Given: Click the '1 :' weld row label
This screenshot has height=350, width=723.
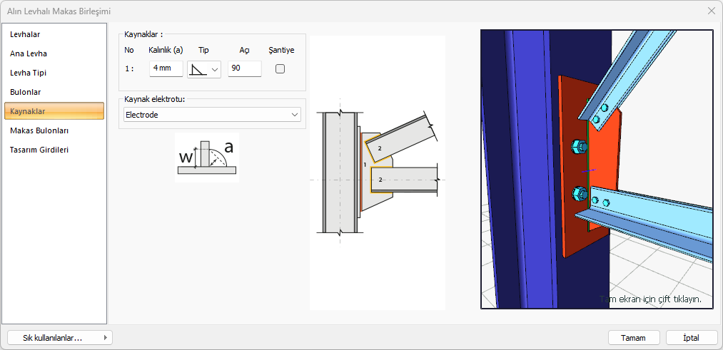Looking at the screenshot, I should click(x=129, y=68).
